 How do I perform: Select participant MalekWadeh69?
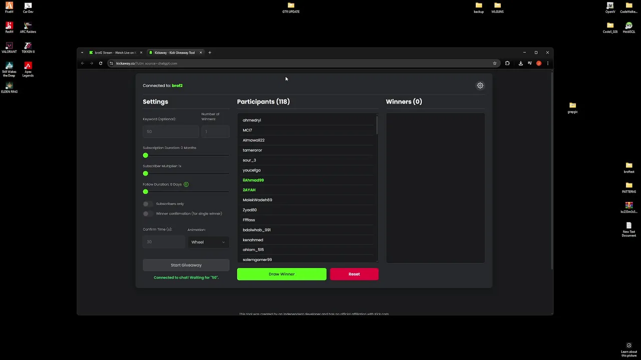(257, 200)
